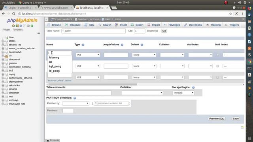Screen dimensions: 253x142
Task: Click Length/Values field in first row
Action: 116,55
